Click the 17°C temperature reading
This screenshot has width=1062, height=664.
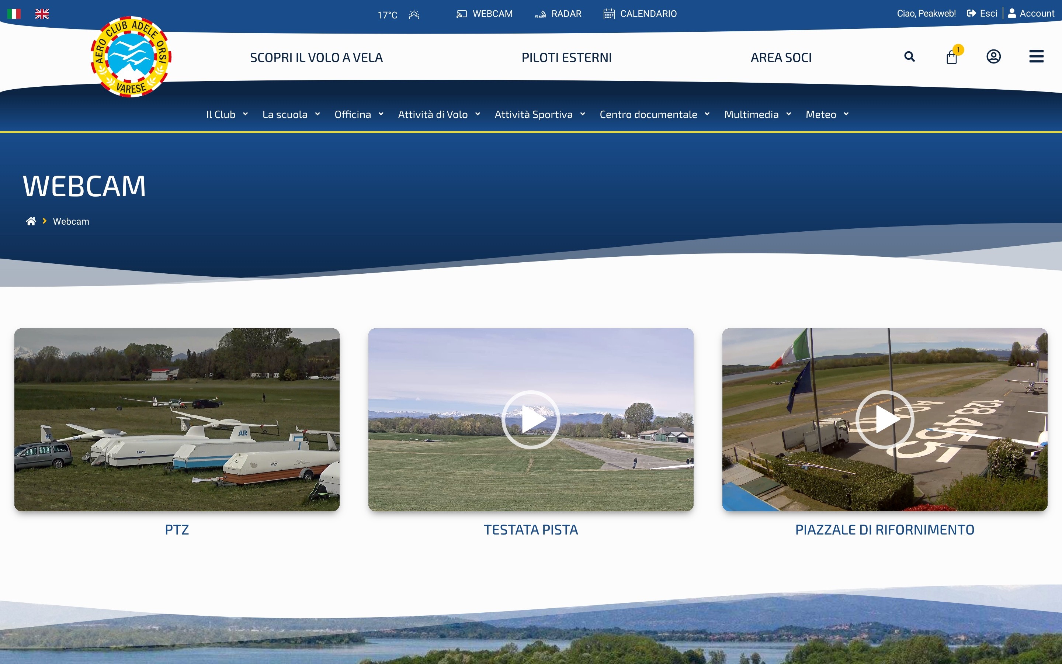387,15
